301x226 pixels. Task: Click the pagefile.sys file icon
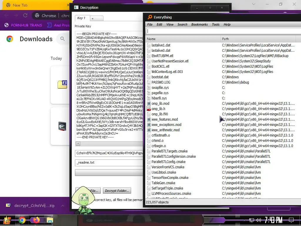point(149,93)
